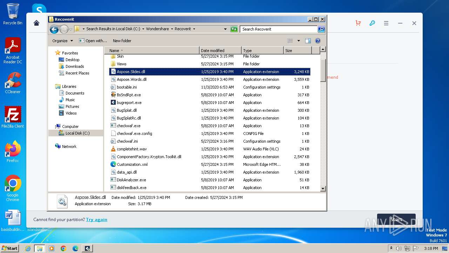449x253 pixels.
Task: Select Network in navigation pane
Action: (x=69, y=147)
